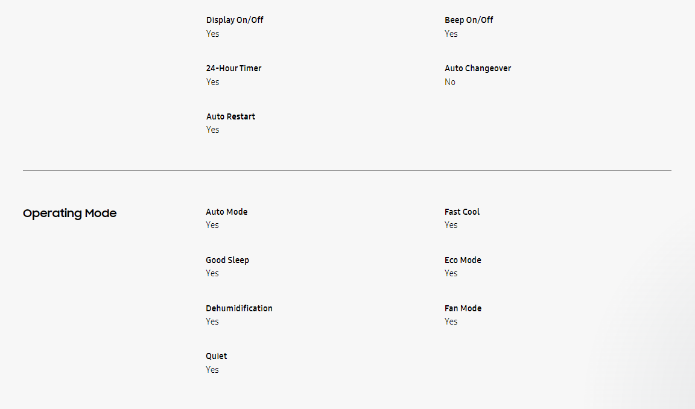Select the Fast Cool label
Image resolution: width=695 pixels, height=409 pixels.
pos(462,212)
